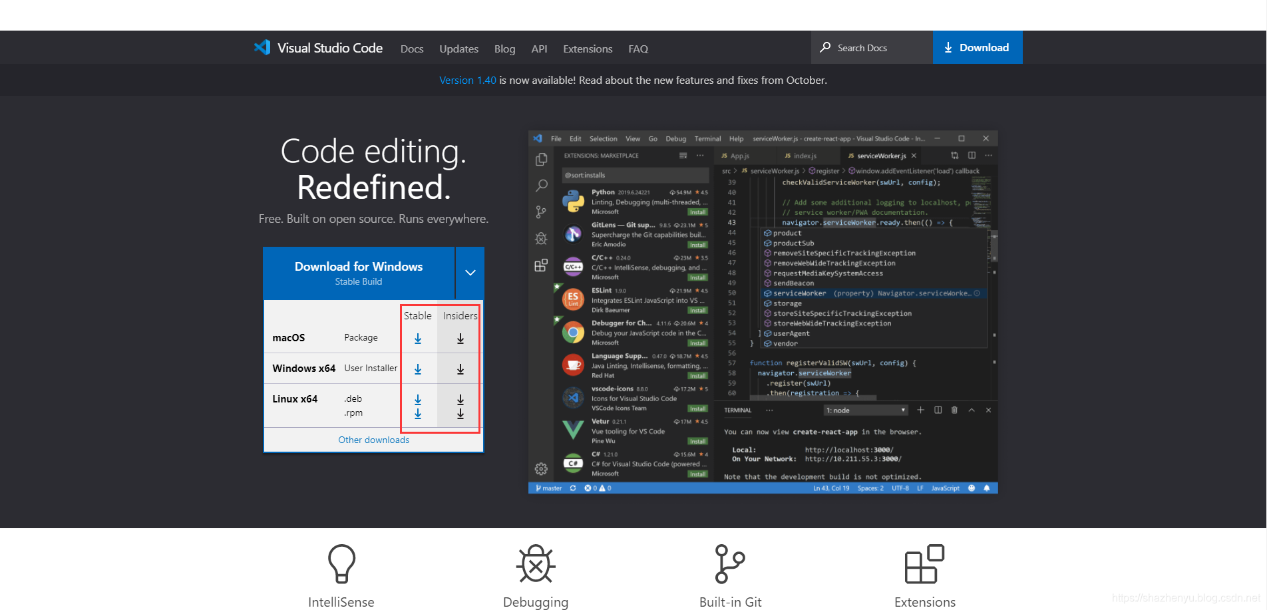1267x610 pixels.
Task: Expand the Download for Windows chevron
Action: pos(470,273)
